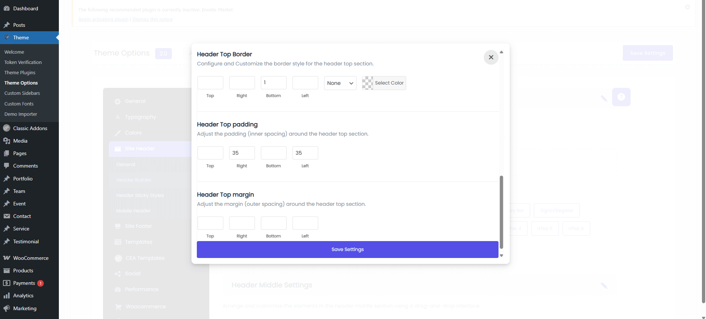
Task: Open the border style None dropdown
Action: (x=340, y=83)
